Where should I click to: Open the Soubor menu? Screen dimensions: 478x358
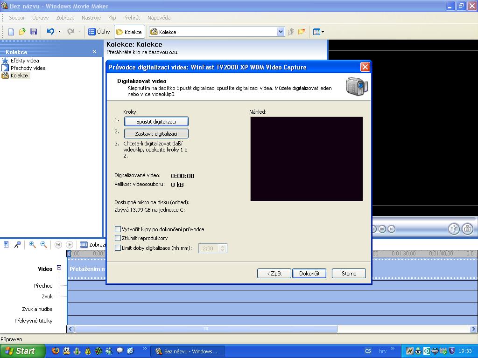point(17,18)
